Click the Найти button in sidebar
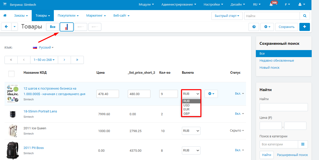319x160 pixels. [266, 155]
